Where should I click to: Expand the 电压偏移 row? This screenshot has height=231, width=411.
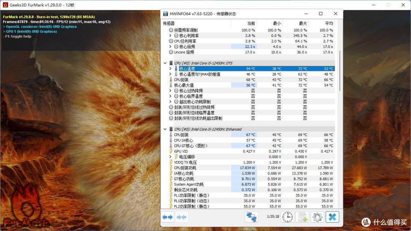pyautogui.click(x=170, y=157)
